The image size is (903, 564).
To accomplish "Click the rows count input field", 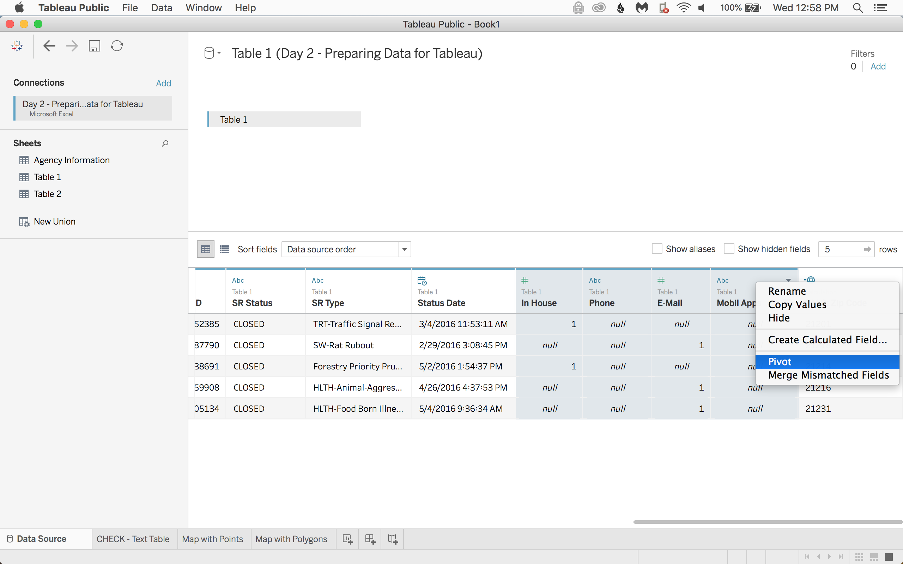I will point(840,249).
